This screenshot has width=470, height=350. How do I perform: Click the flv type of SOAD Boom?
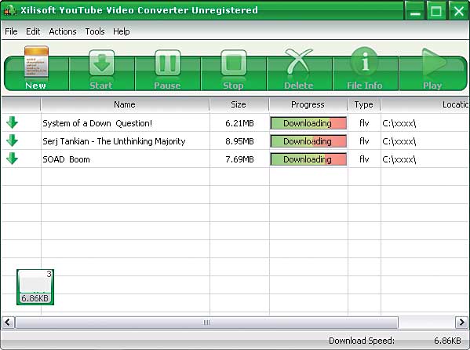point(364,159)
